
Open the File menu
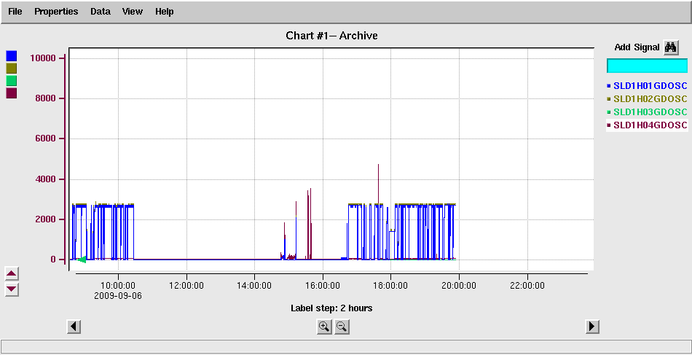click(x=15, y=12)
